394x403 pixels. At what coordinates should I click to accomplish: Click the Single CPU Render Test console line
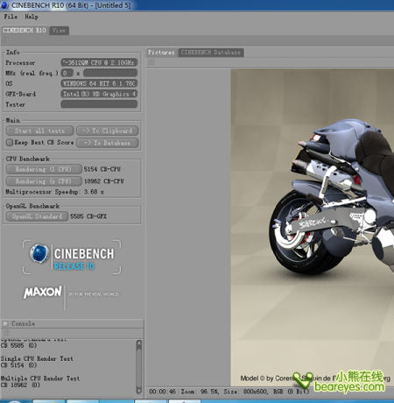[37, 358]
